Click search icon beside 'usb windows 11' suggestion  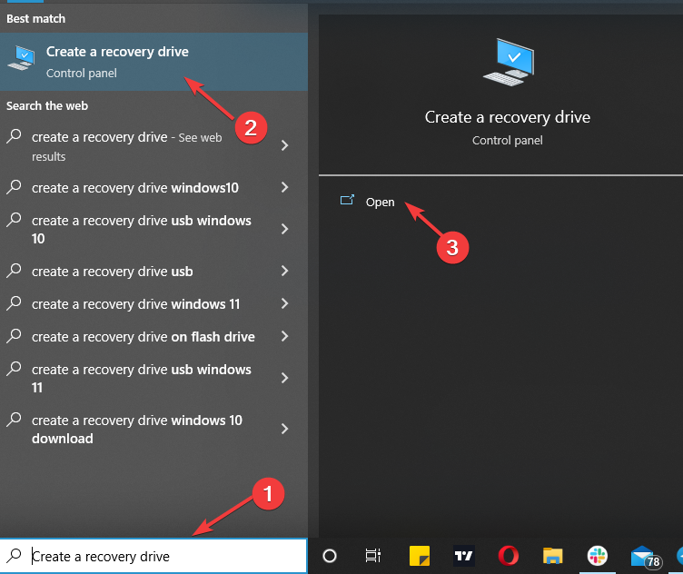point(14,369)
